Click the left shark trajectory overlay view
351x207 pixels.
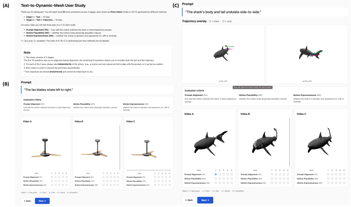click(223, 54)
